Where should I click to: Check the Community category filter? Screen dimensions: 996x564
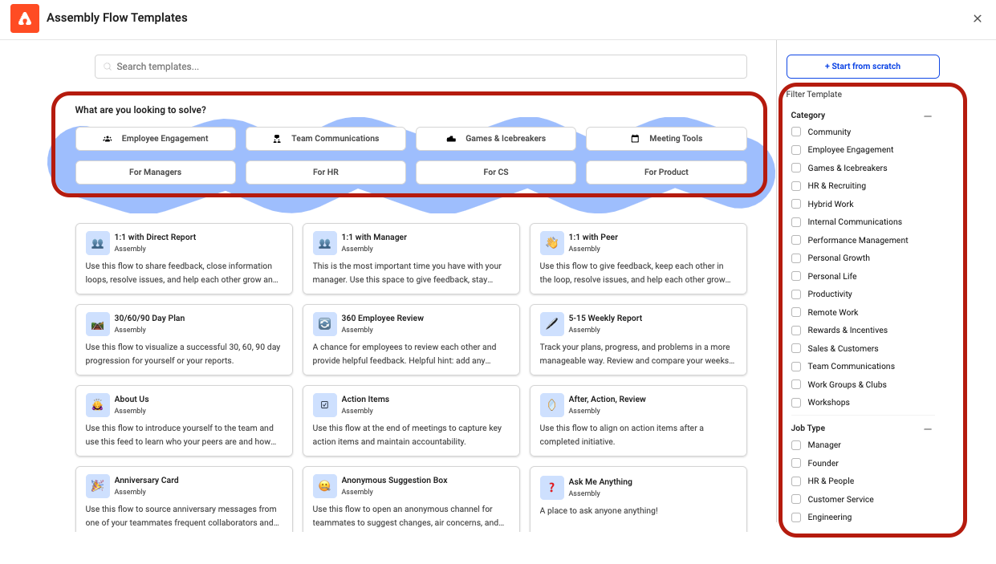pos(796,132)
